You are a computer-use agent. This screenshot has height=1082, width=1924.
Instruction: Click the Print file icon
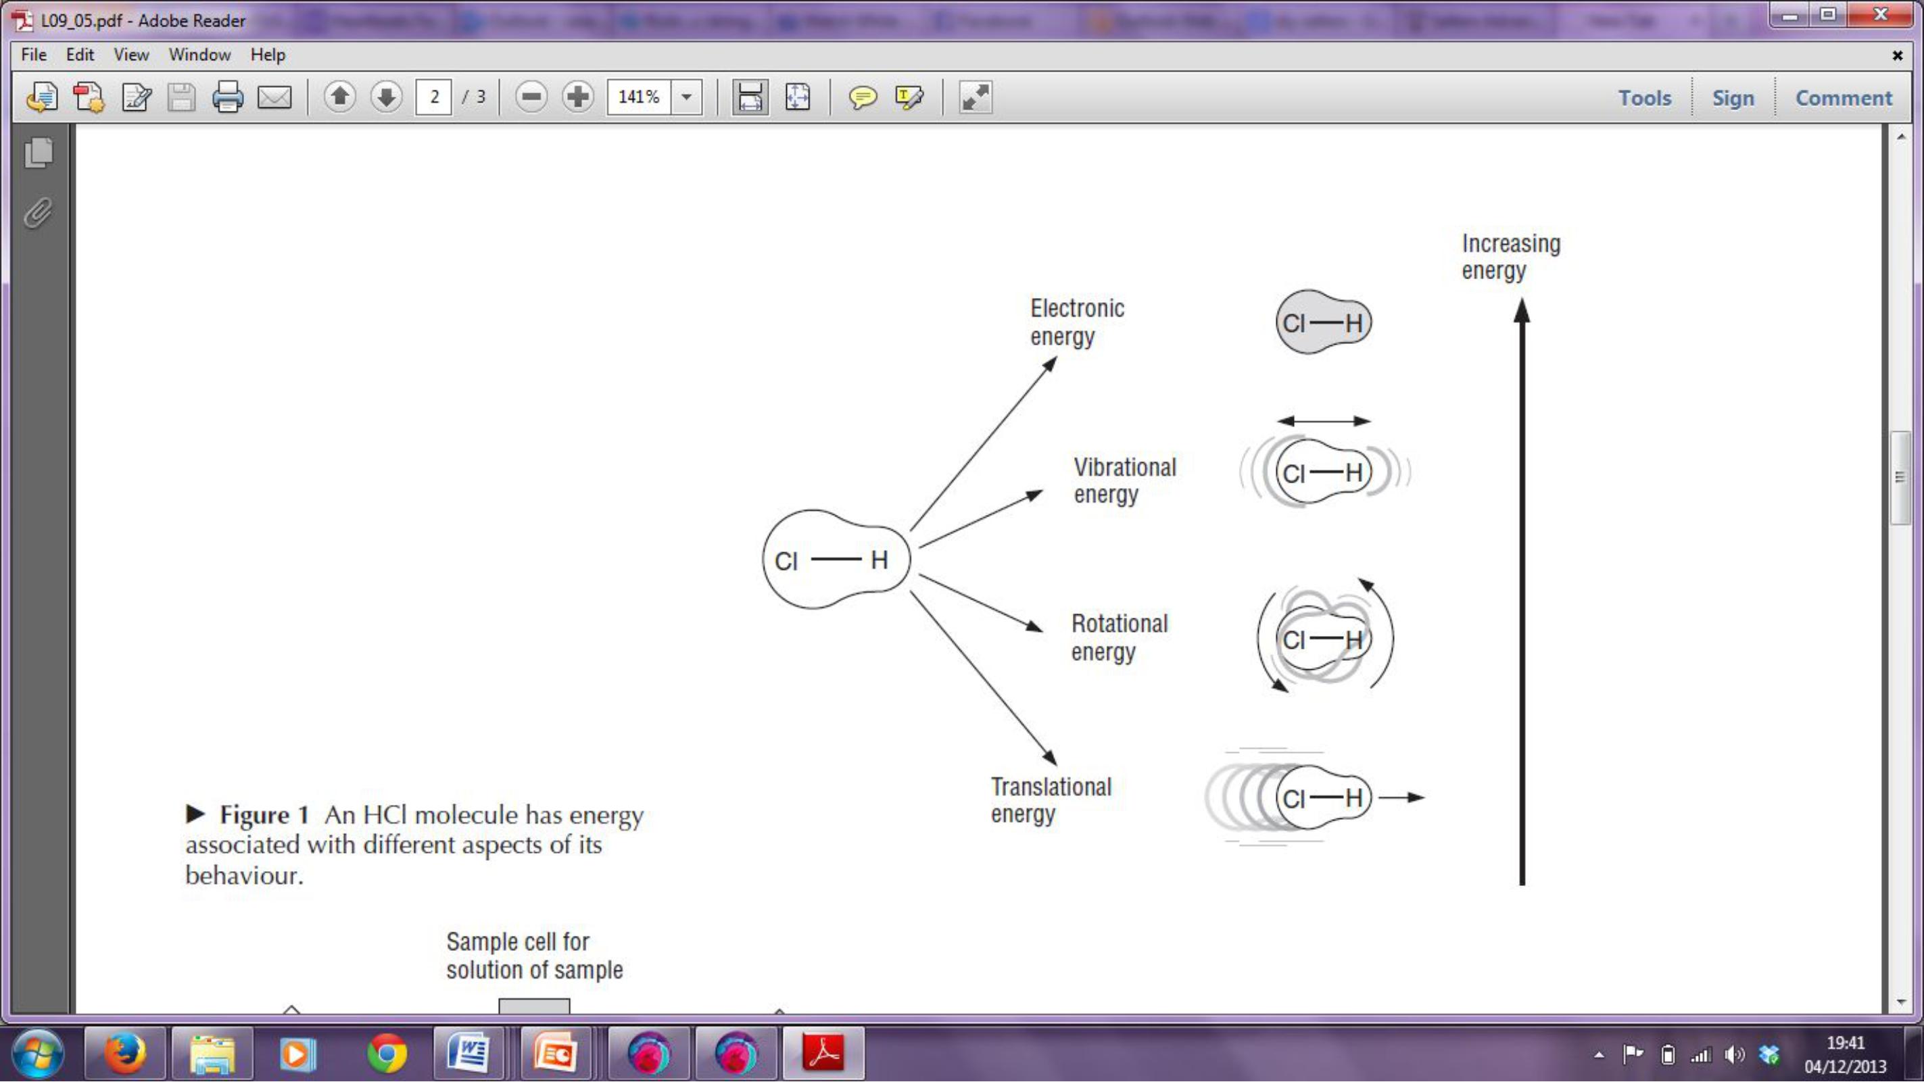coord(227,97)
